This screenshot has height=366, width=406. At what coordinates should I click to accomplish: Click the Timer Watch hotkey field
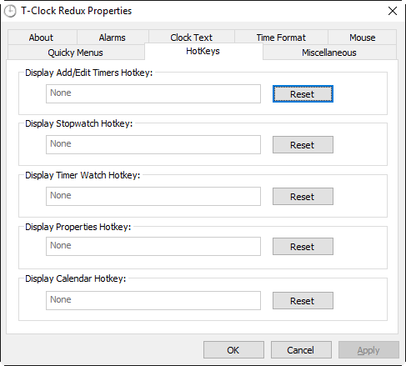pyautogui.click(x=153, y=196)
